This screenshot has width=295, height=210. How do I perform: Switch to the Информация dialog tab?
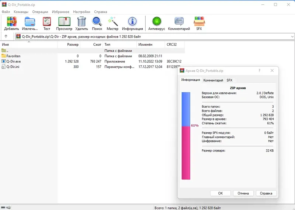click(x=191, y=80)
